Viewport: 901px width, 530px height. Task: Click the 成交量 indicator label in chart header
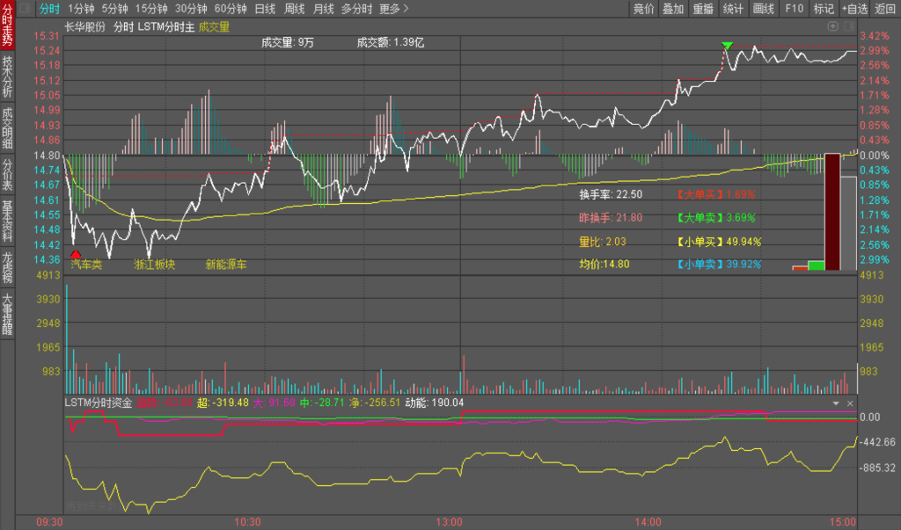click(x=214, y=27)
